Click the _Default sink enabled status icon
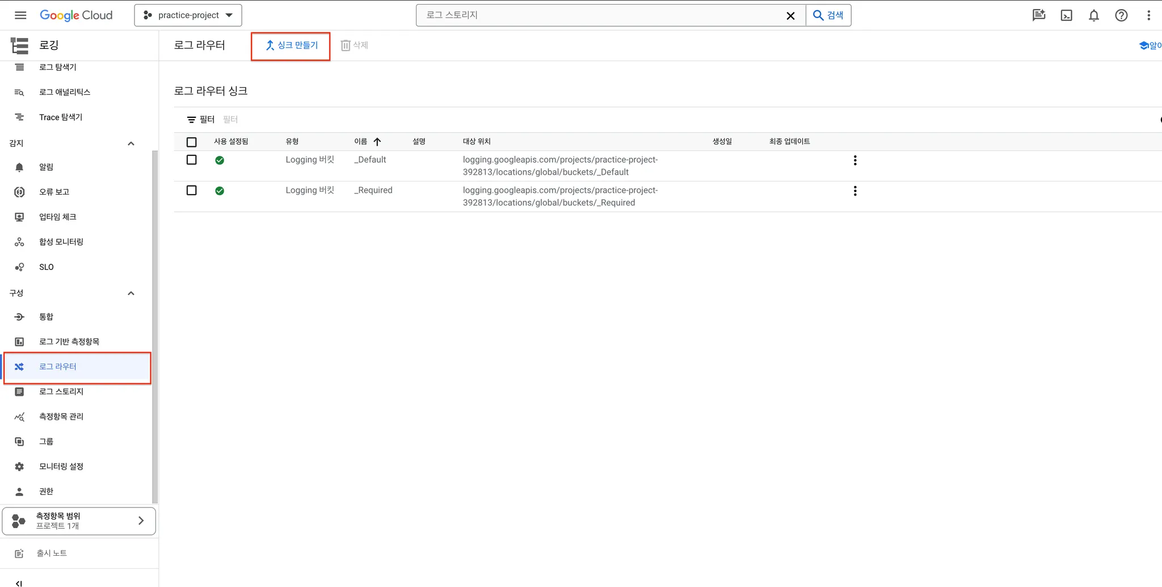This screenshot has height=587, width=1162. (x=220, y=161)
